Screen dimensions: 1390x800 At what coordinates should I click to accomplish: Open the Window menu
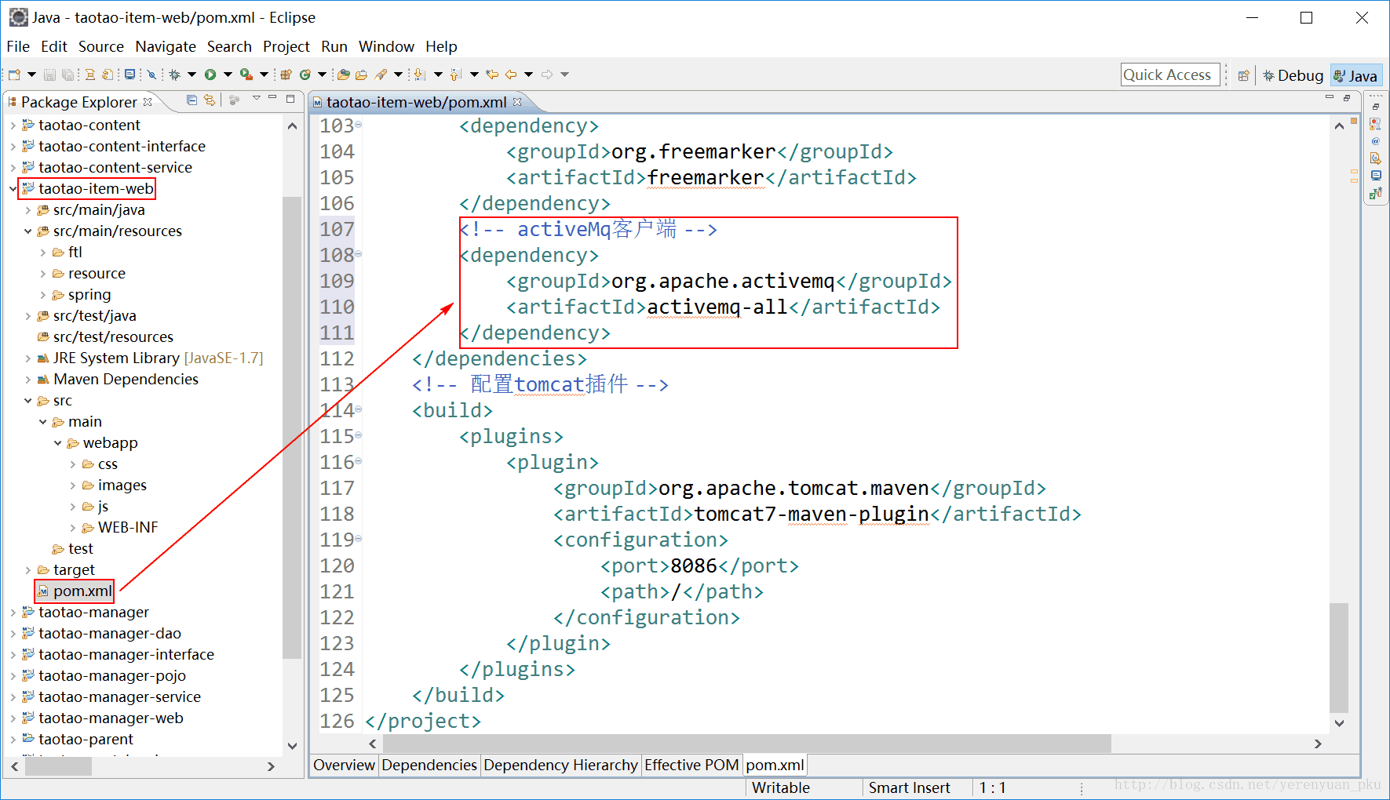(386, 46)
